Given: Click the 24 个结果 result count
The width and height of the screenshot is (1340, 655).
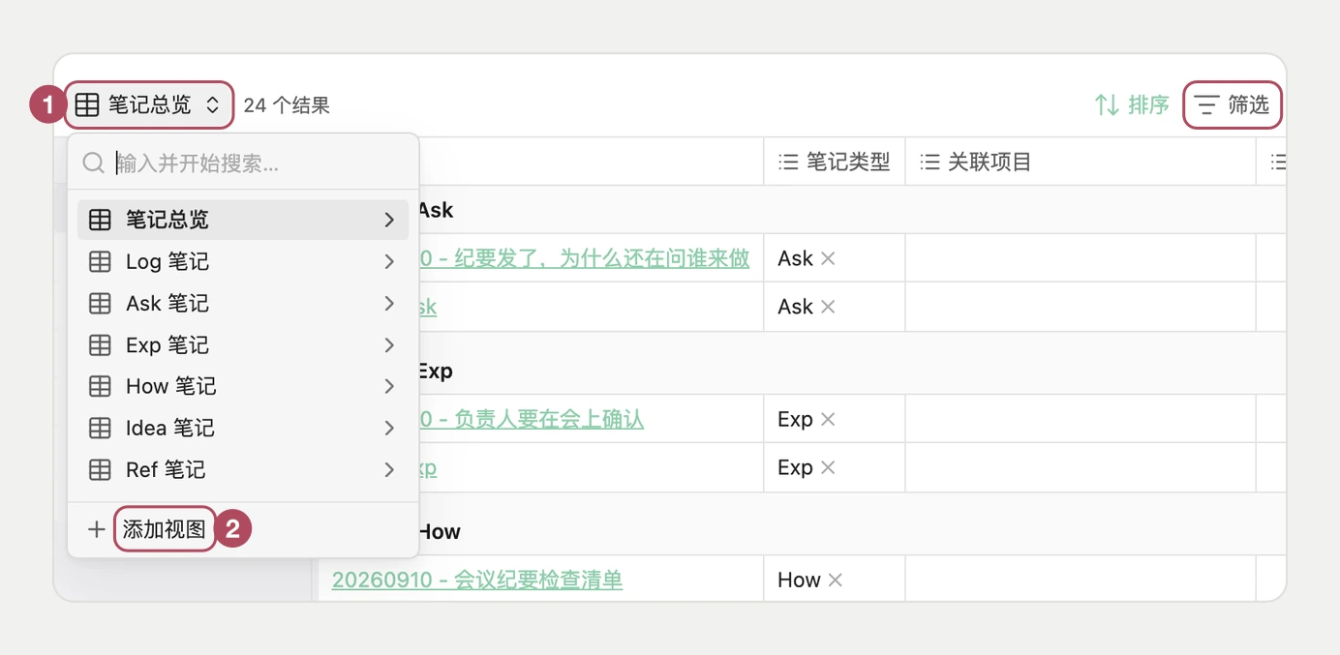Looking at the screenshot, I should (x=287, y=104).
